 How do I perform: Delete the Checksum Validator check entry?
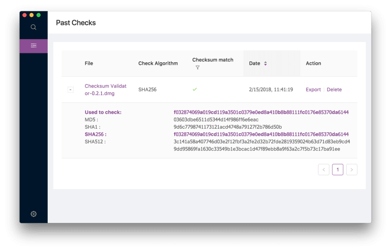tap(334, 90)
